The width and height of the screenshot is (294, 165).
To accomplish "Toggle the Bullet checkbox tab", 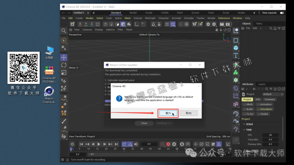I will click(248, 109).
